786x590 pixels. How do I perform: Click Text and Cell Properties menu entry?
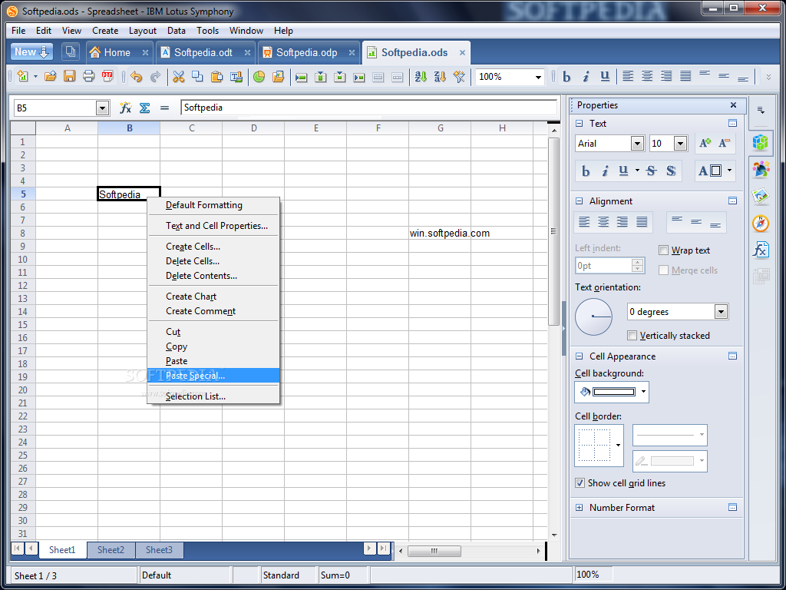pyautogui.click(x=213, y=226)
